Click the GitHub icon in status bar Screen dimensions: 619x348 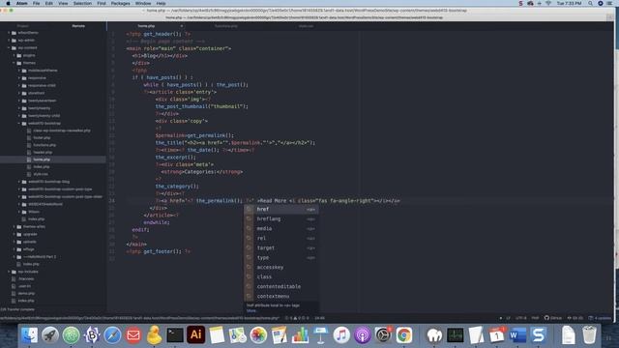(552, 318)
